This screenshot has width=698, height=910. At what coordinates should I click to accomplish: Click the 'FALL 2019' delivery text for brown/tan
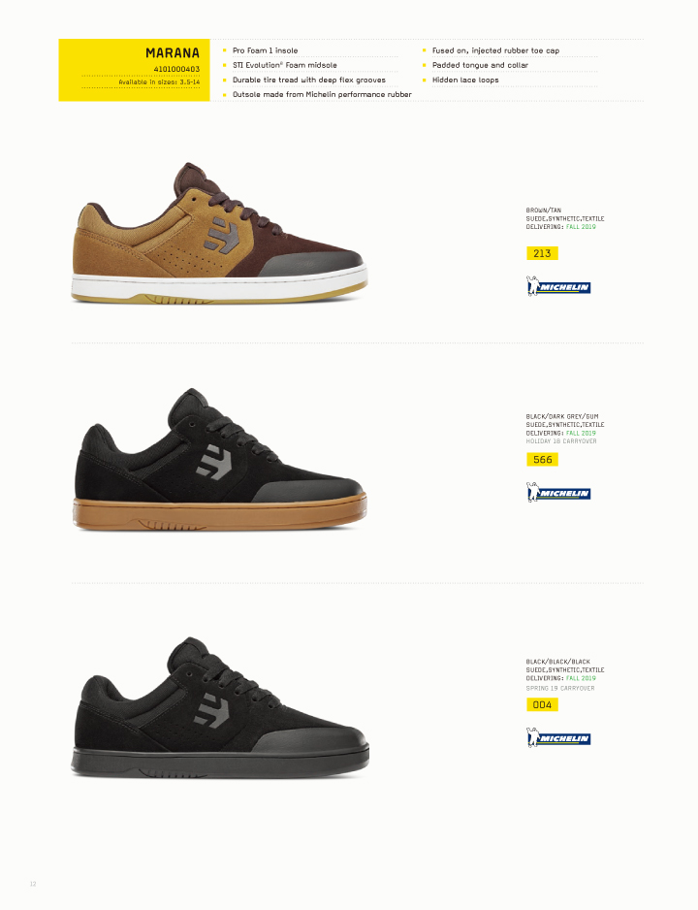[x=581, y=227]
